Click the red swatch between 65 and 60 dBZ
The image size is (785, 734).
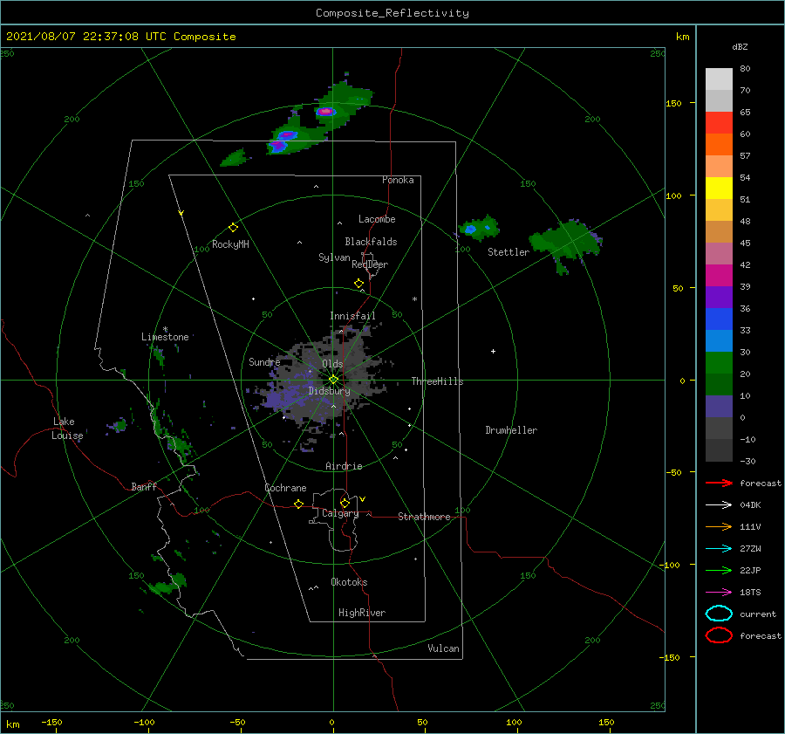(x=719, y=123)
